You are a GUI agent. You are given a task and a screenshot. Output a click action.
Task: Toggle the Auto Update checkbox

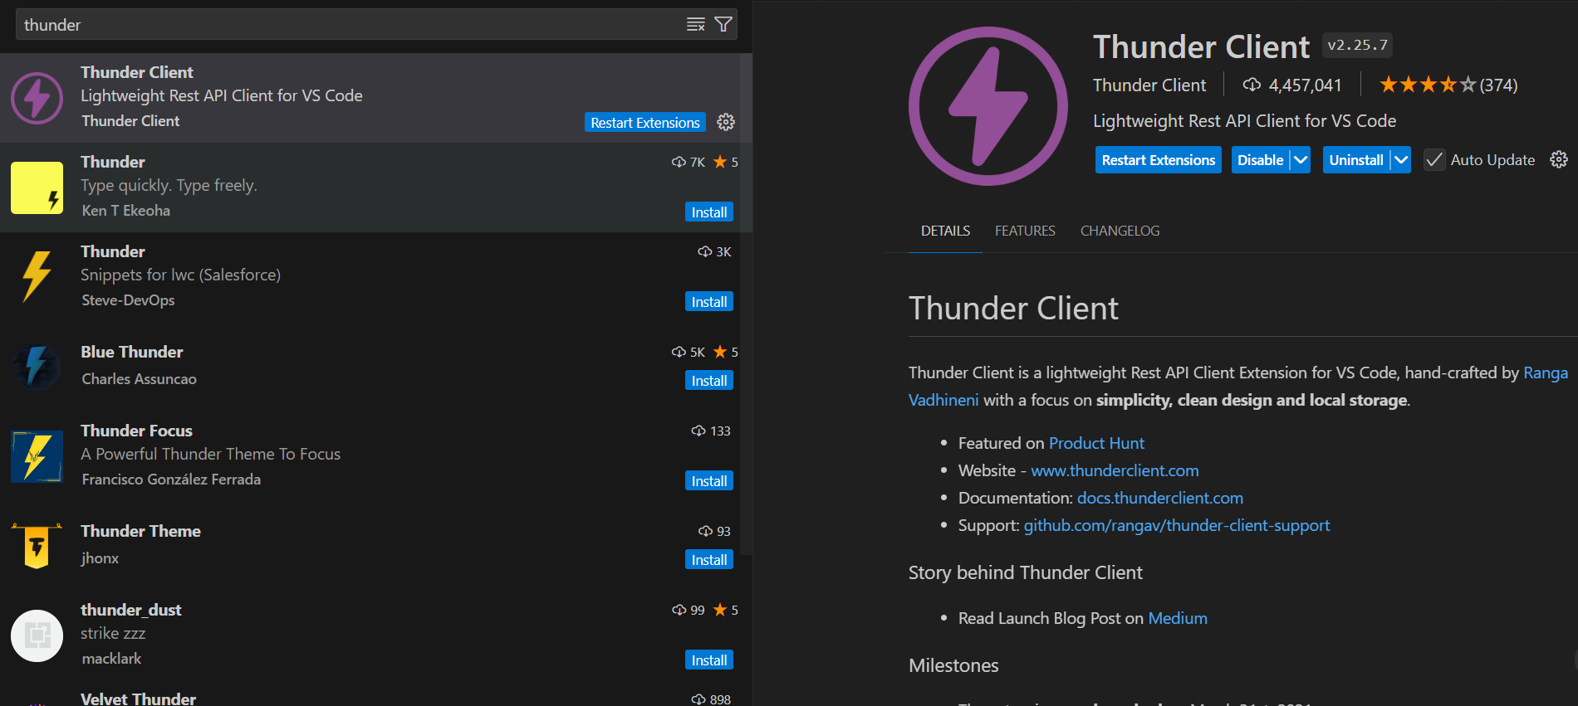point(1434,160)
